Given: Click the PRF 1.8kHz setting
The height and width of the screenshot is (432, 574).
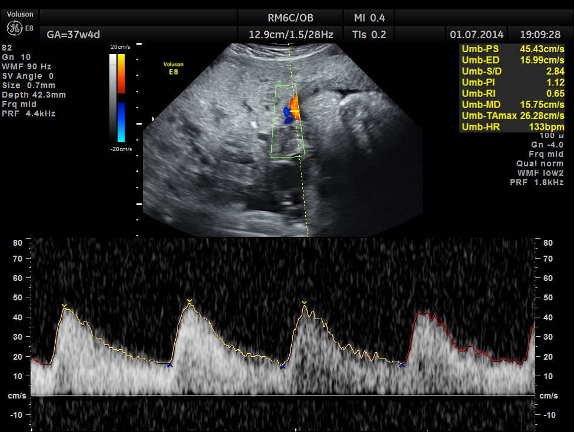Looking at the screenshot, I should point(536,183).
